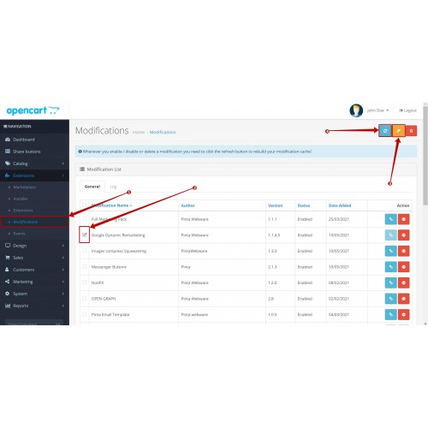Expand the Catalog menu in the sidebar
428x428 pixels.
34,163
